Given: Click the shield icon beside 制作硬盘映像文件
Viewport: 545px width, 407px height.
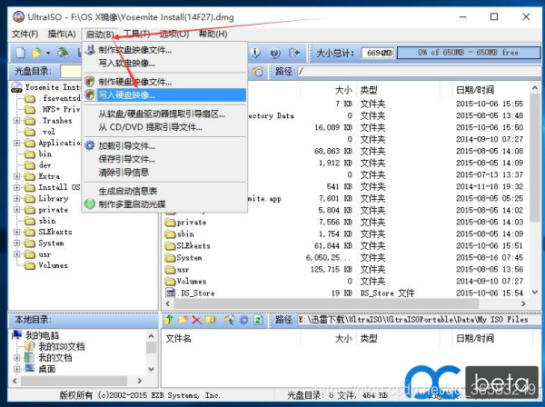Looking at the screenshot, I should click(90, 82).
